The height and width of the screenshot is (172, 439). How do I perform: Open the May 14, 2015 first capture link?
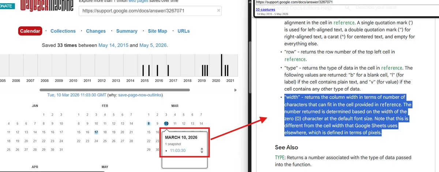point(113,45)
